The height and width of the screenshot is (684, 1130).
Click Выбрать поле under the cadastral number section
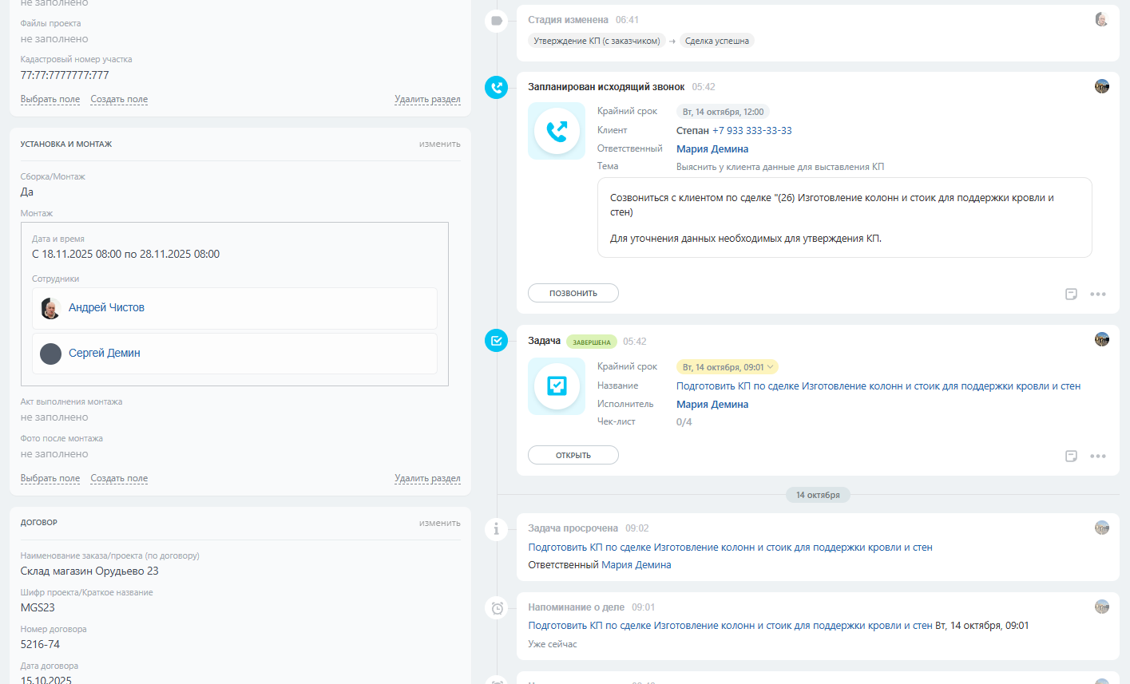pyautogui.click(x=50, y=100)
